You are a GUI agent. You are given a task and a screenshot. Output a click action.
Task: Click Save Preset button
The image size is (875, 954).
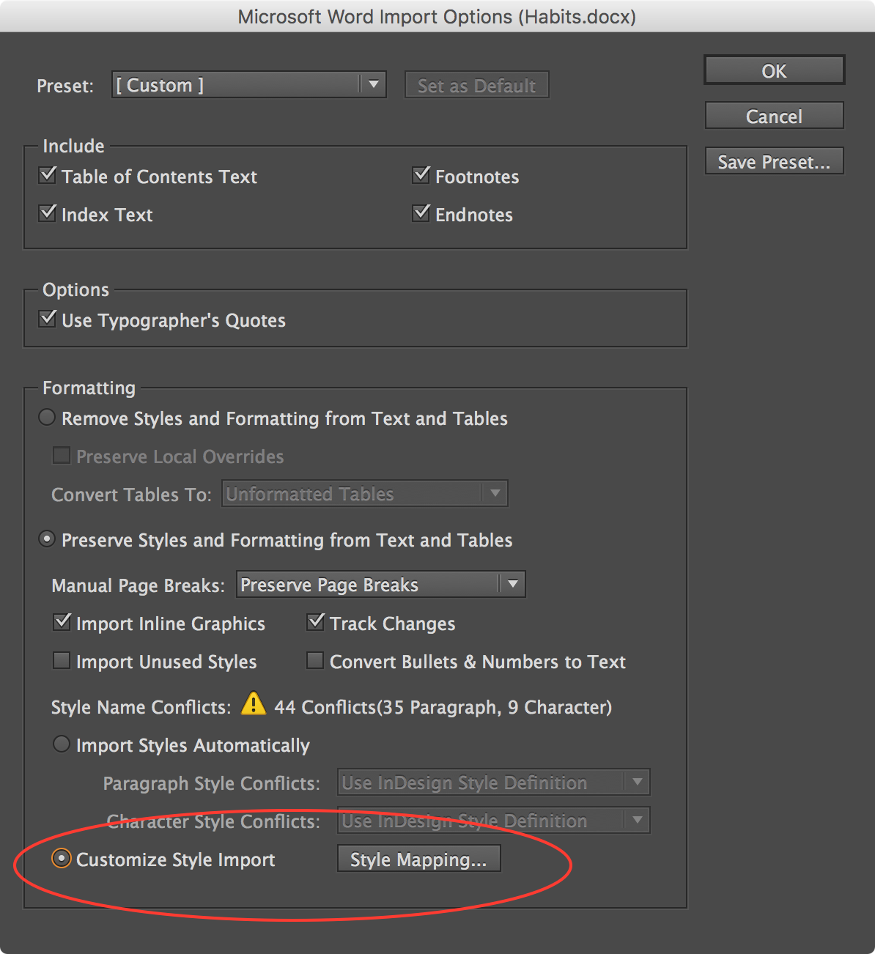tap(775, 161)
